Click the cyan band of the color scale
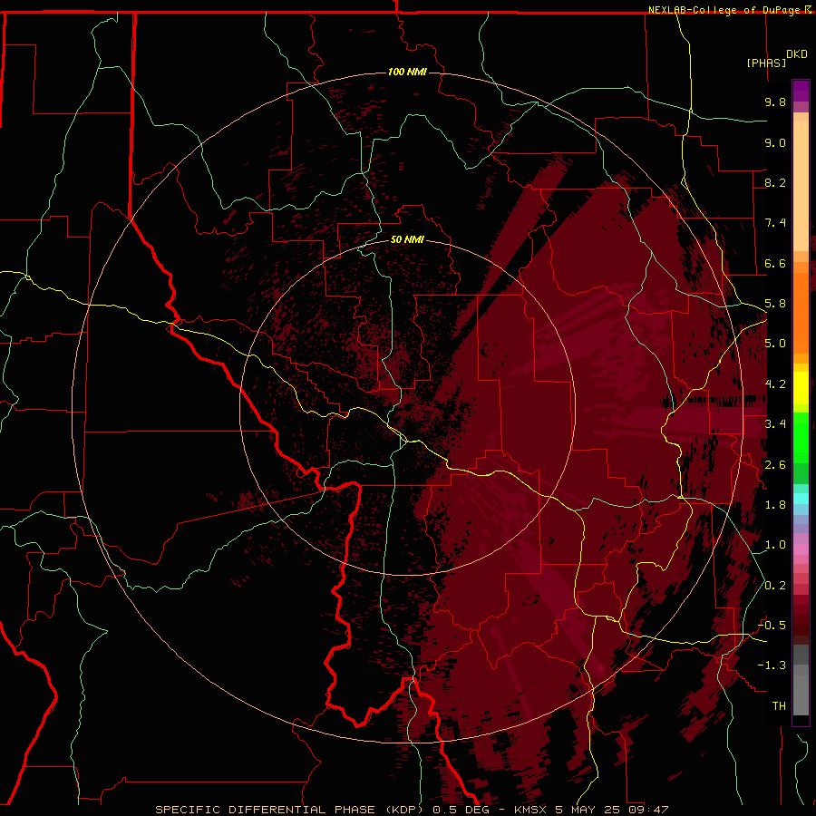The width and height of the screenshot is (816, 816). pyautogui.click(x=801, y=498)
